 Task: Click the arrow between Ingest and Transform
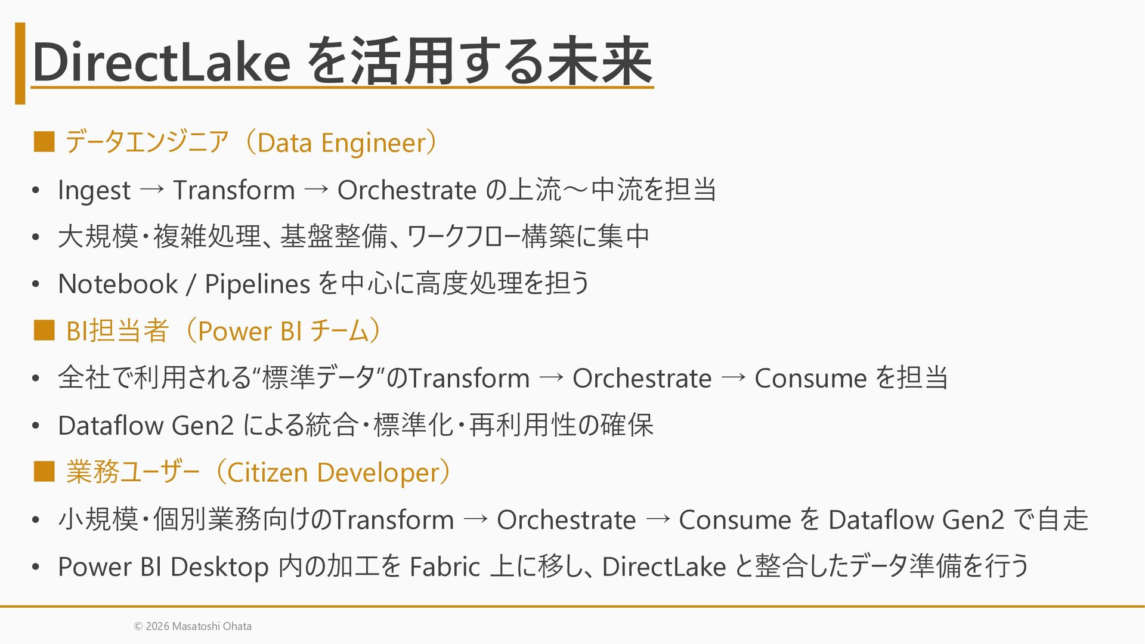tap(152, 190)
